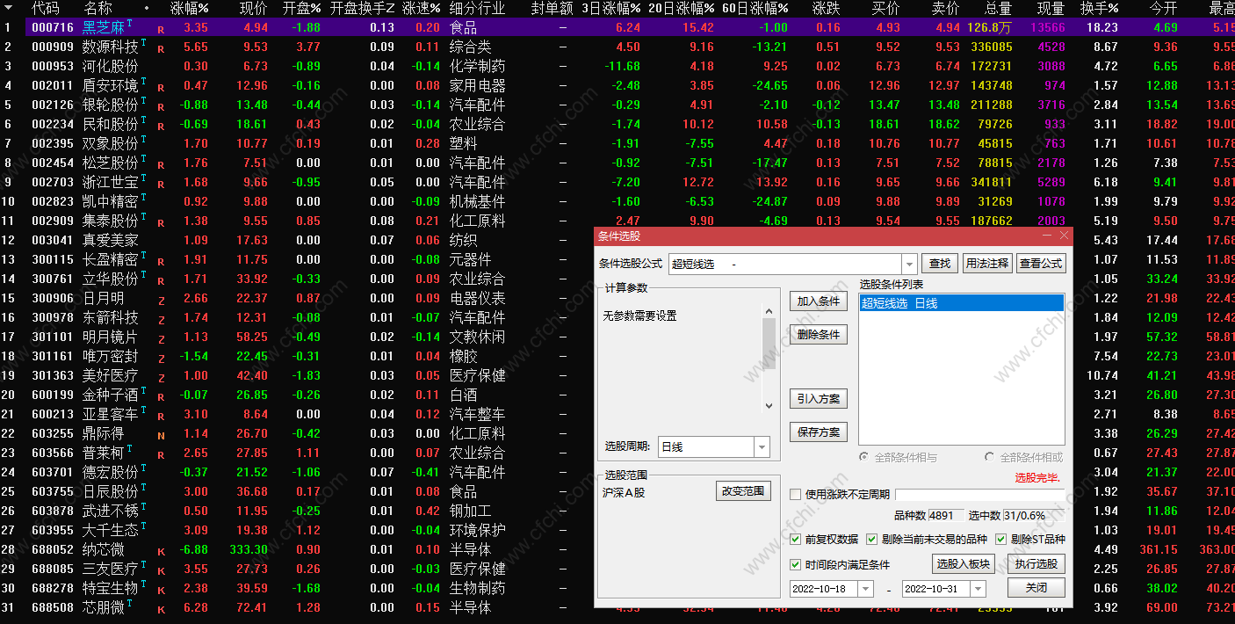Expand the 选股周期 日线 dropdown
Viewport: 1235px width, 624px height.
pos(762,447)
